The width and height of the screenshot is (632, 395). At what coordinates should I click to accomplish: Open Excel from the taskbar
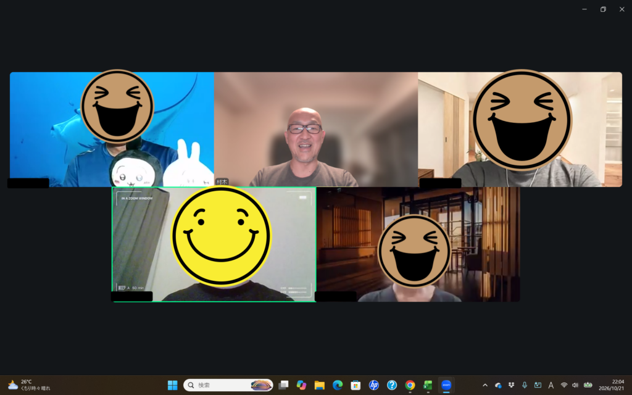pyautogui.click(x=428, y=385)
